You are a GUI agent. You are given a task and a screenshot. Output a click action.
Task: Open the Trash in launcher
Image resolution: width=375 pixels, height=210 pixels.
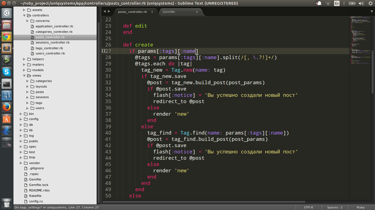(x=7, y=203)
